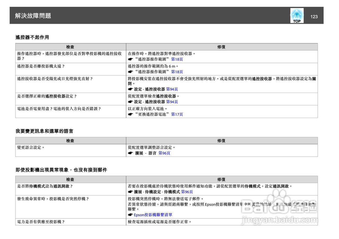Select heading 遙控器不起作用

(32, 37)
